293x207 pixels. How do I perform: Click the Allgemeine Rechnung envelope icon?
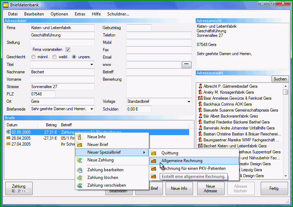[153, 161]
